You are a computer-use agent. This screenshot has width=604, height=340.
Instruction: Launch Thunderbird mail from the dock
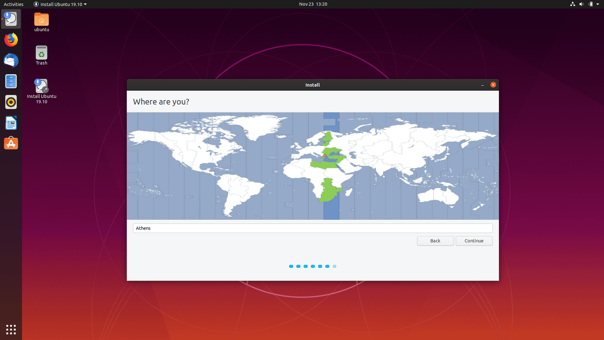11,61
